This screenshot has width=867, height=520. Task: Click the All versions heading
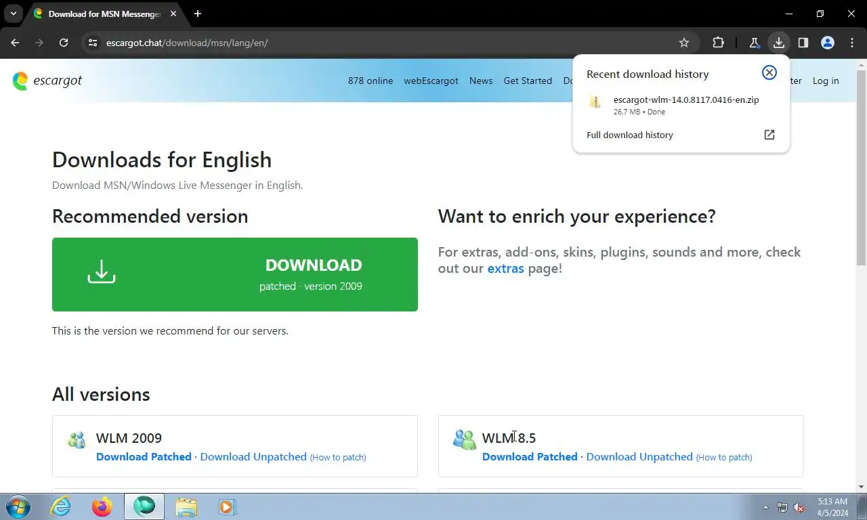101,394
